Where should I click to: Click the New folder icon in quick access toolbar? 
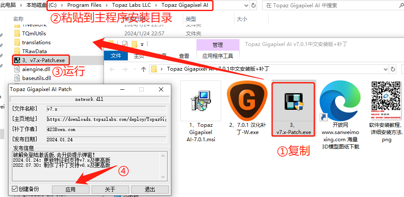[x=134, y=45]
